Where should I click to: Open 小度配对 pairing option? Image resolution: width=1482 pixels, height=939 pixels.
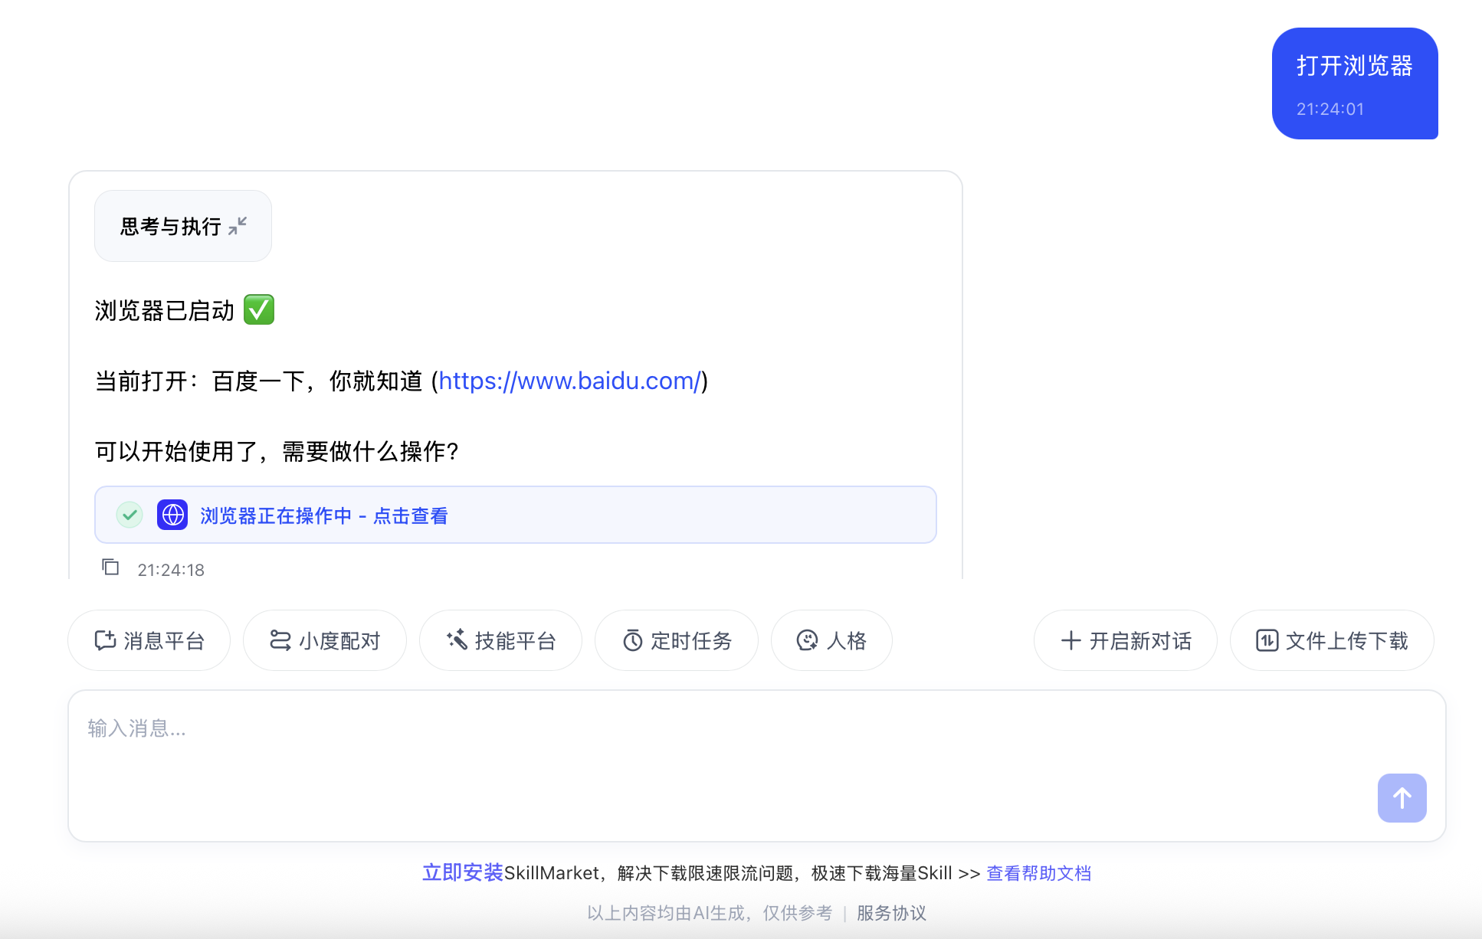tap(324, 640)
